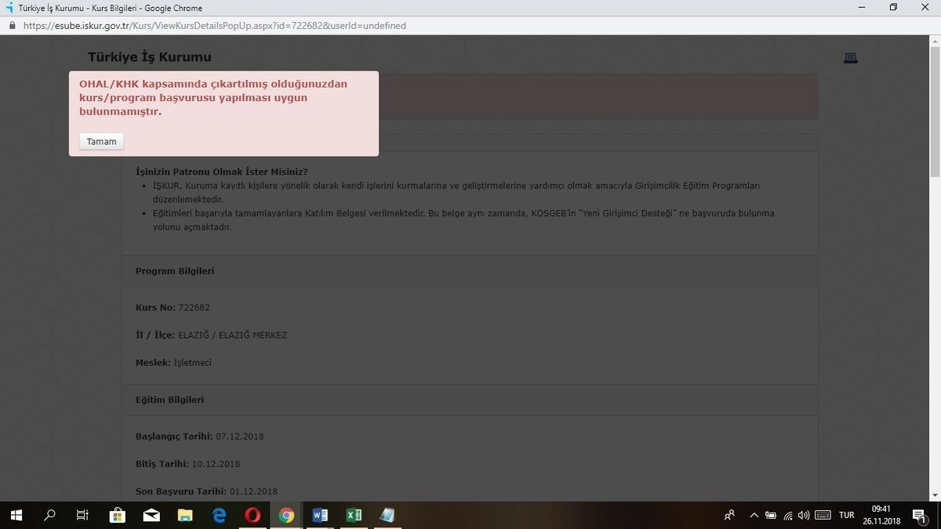The width and height of the screenshot is (941, 529).
Task: Open People icon in system tray
Action: pyautogui.click(x=729, y=515)
